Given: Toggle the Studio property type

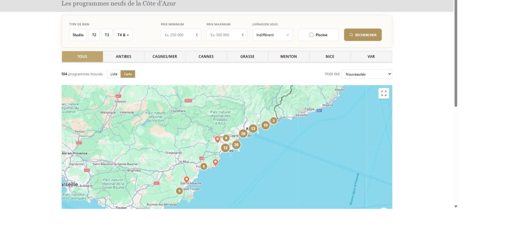Looking at the screenshot, I should (x=78, y=35).
